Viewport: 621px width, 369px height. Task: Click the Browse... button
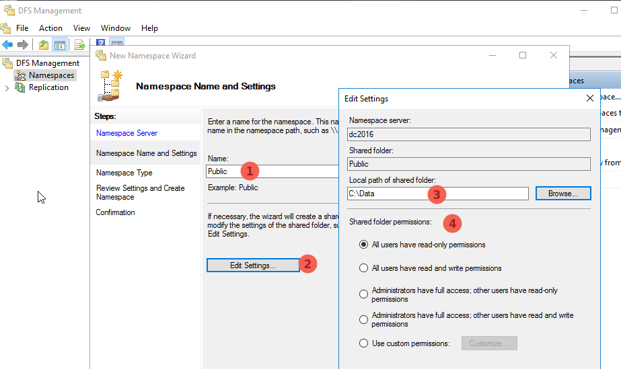pyautogui.click(x=562, y=194)
